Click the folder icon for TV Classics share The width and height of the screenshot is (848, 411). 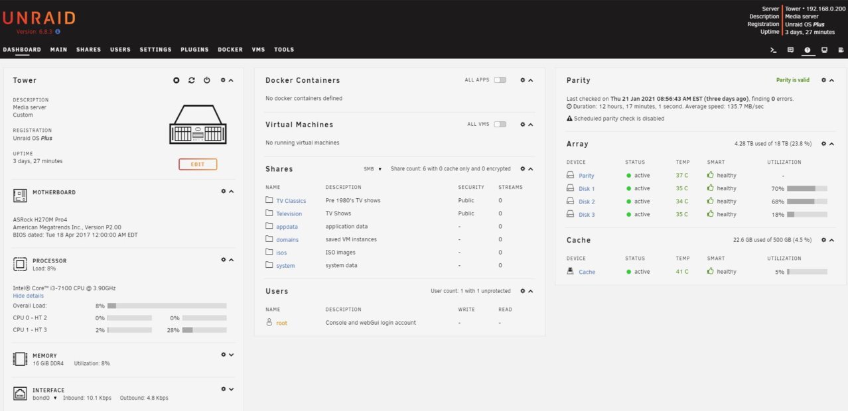(x=269, y=200)
